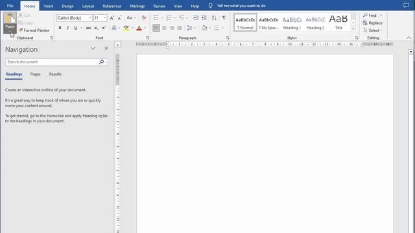Screen dimensions: 415x233
Task: Open Text Effects options
Action: pyautogui.click(x=114, y=28)
